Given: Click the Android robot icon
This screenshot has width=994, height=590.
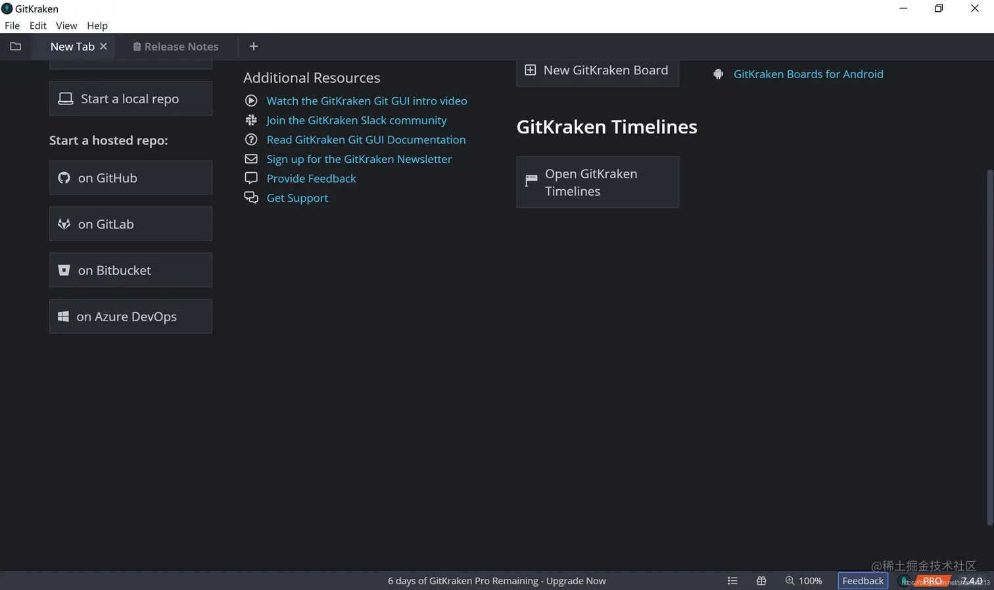Looking at the screenshot, I should 719,74.
